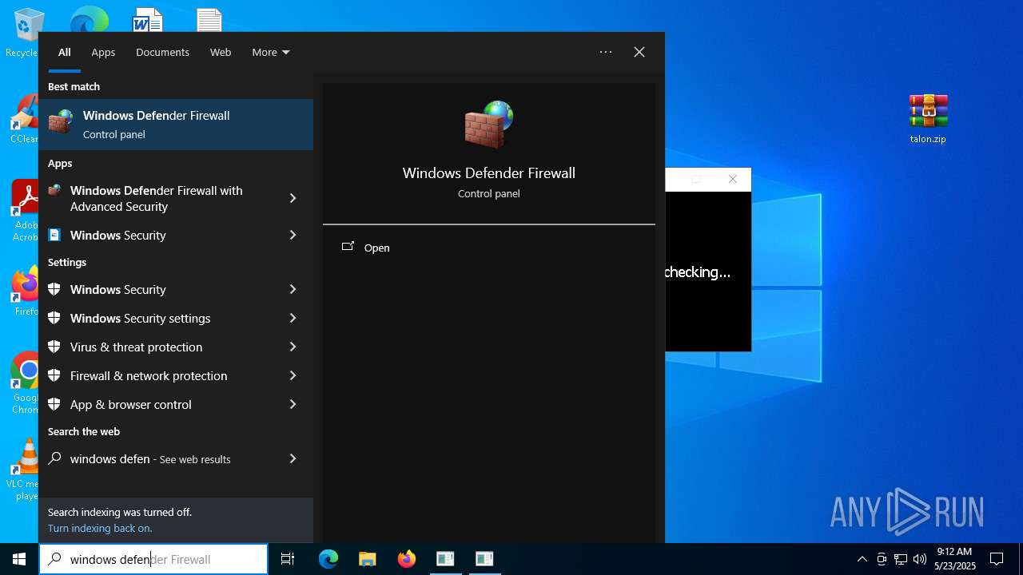Launch Firefox from the taskbar
This screenshot has width=1023, height=575.
pyautogui.click(x=407, y=559)
